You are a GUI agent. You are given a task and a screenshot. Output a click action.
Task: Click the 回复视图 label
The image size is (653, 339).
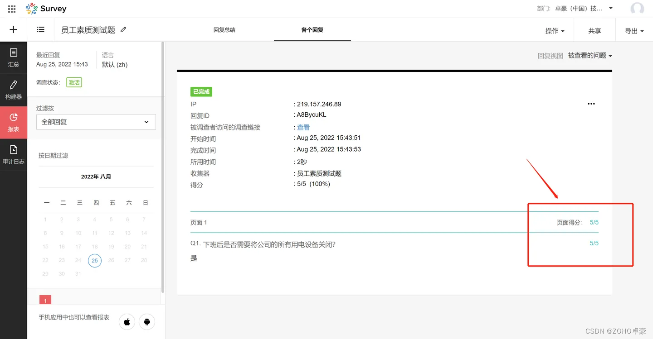(550, 56)
